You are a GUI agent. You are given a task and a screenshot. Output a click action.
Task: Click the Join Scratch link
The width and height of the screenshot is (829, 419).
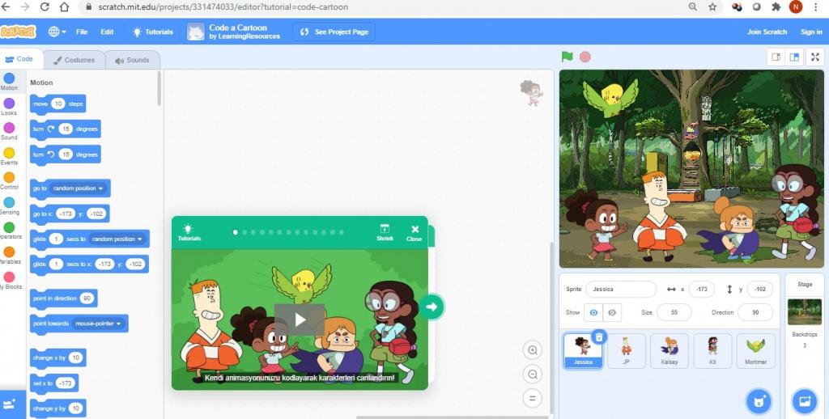(x=767, y=32)
